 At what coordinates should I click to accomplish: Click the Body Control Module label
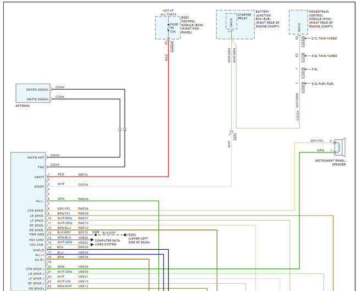(192, 25)
